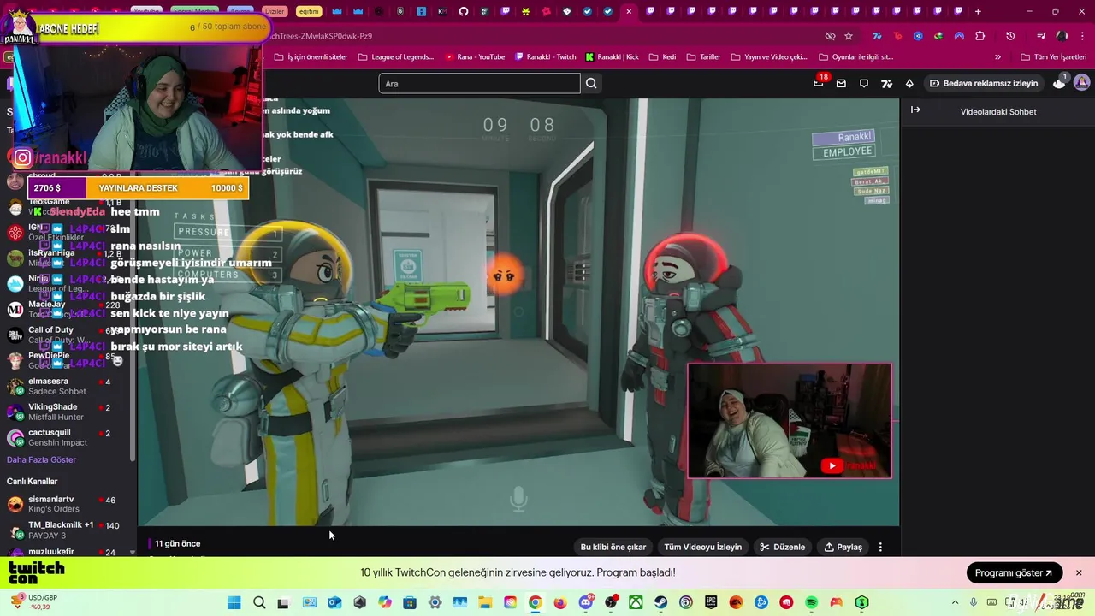The image size is (1095, 616).
Task: Open the Yayın ve Video bookmark folder
Action: [769, 56]
